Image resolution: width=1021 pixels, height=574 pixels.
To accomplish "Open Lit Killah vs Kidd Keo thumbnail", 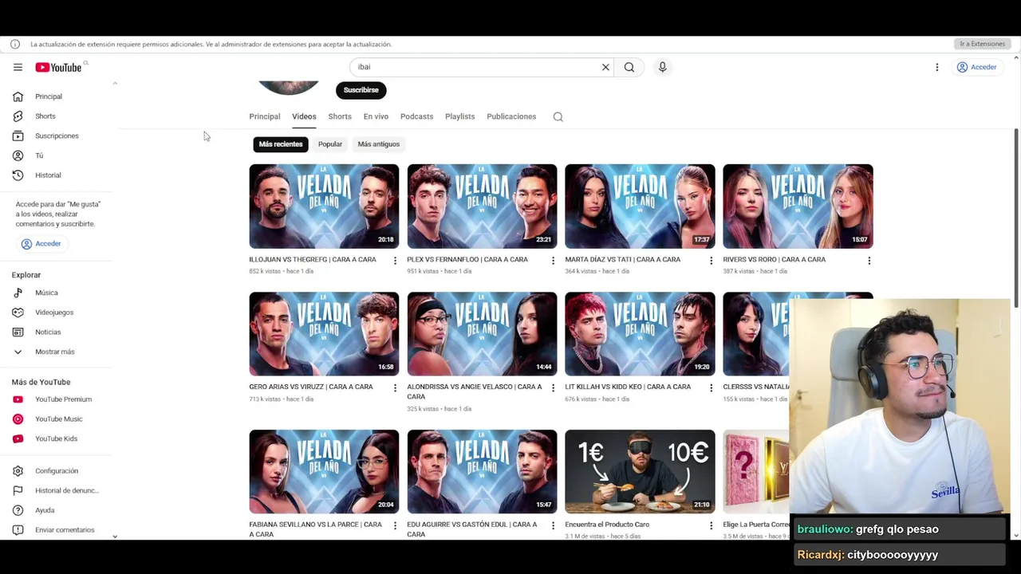I will (640, 334).
